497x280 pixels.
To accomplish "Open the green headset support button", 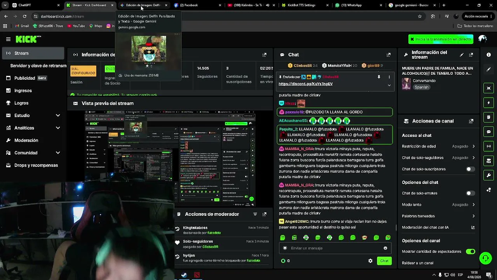I will point(485,258).
